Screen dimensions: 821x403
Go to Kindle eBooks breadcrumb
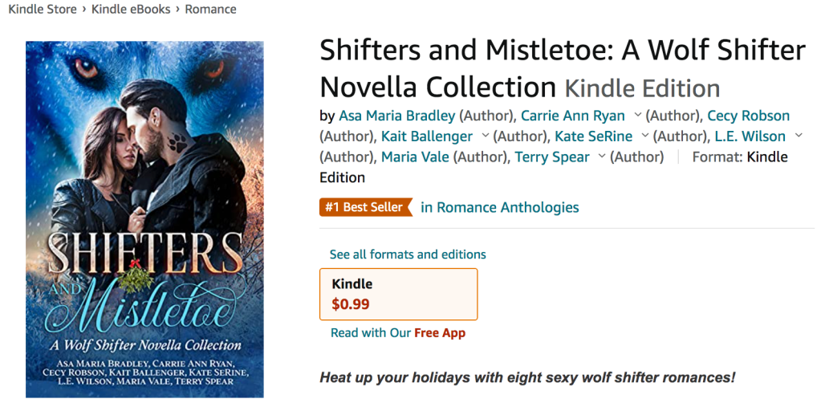pyautogui.click(x=131, y=10)
